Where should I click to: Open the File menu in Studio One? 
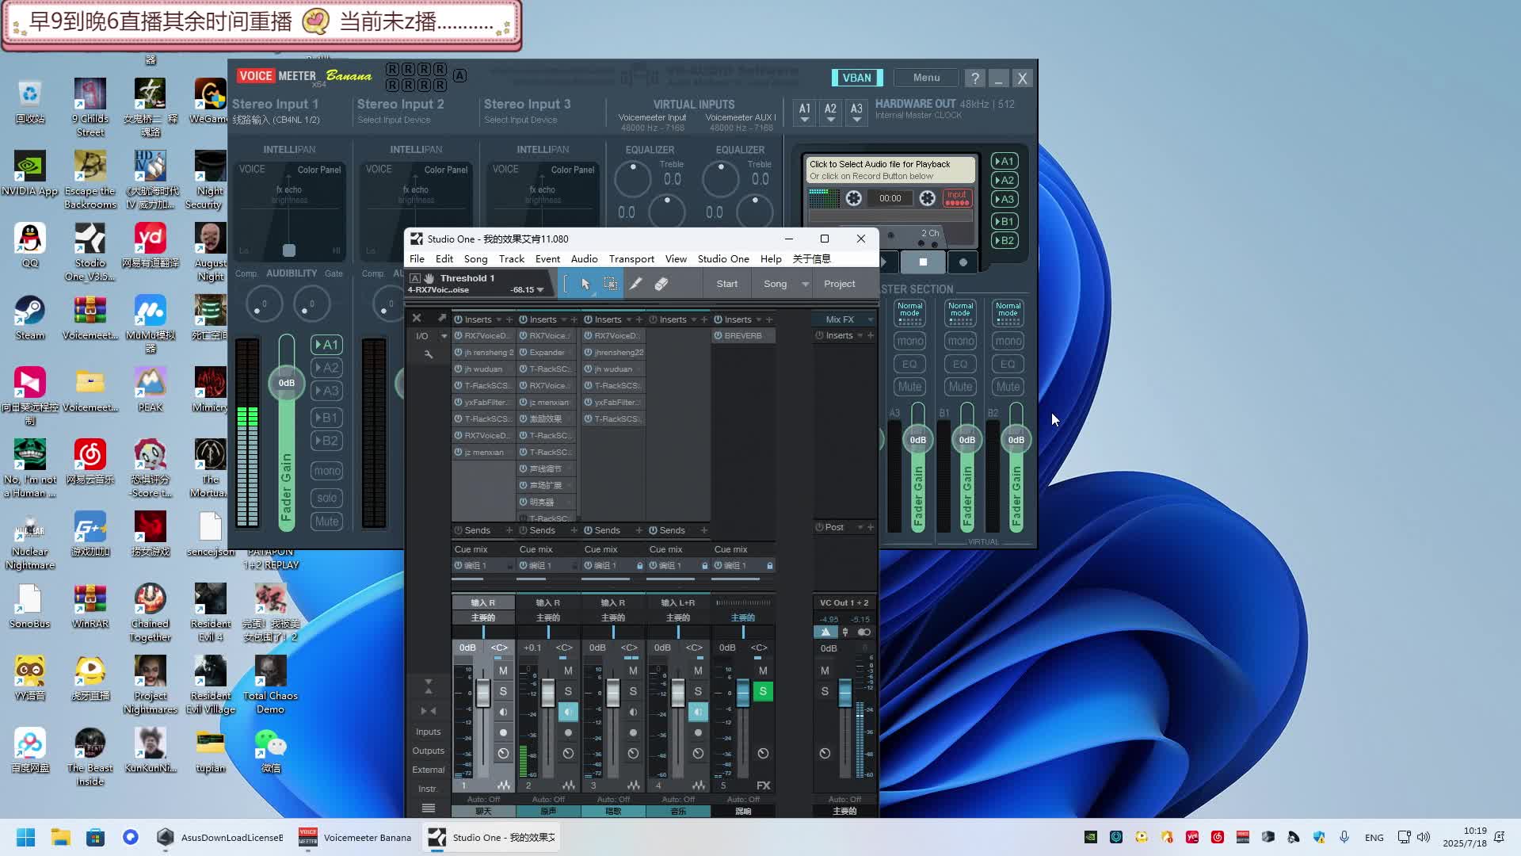(x=417, y=259)
